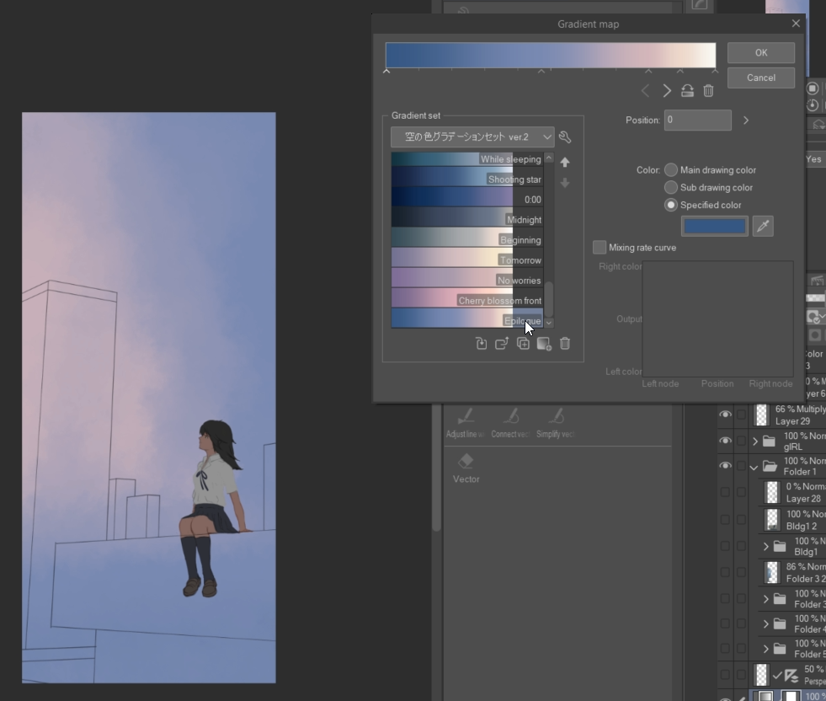Viewport: 826px width, 701px height.
Task: Open the gradient set dropdown
Action: 472,136
